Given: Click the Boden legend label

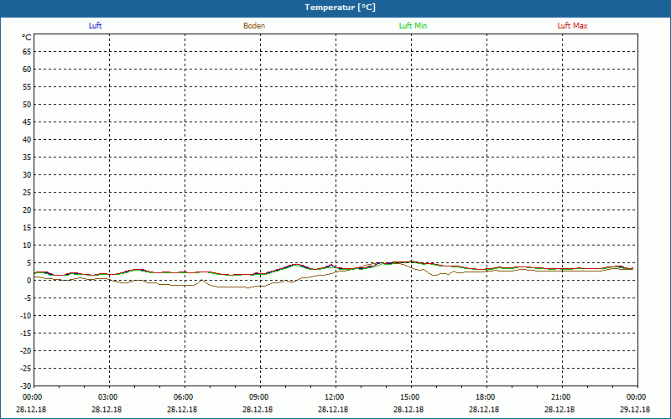Looking at the screenshot, I should [x=254, y=26].
